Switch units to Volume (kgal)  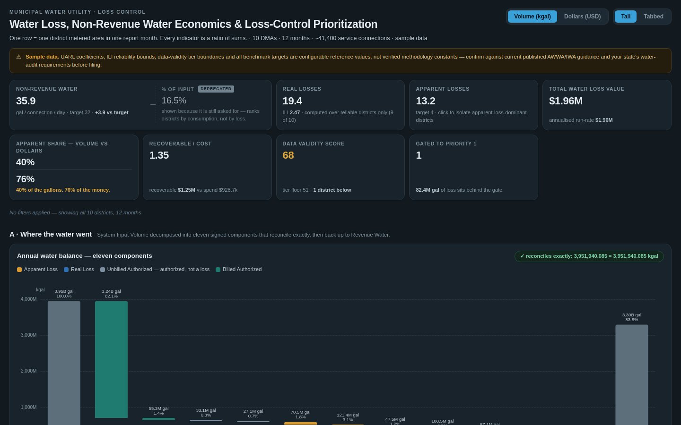pyautogui.click(x=532, y=17)
